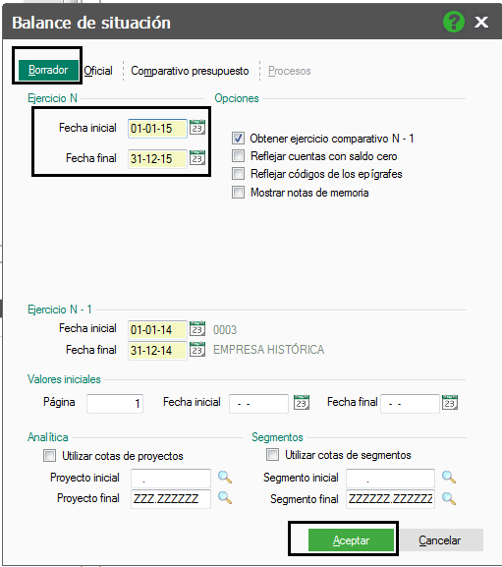Open calendar for Ejercicio N Fecha final
502x567 pixels.
(197, 157)
